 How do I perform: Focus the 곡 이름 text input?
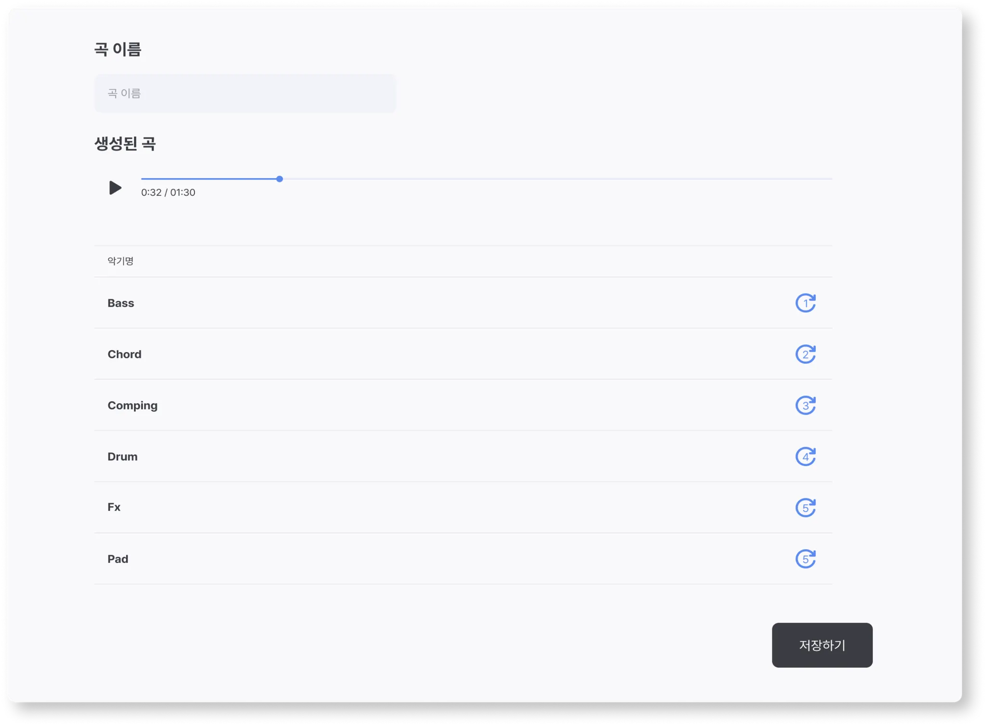click(x=245, y=93)
